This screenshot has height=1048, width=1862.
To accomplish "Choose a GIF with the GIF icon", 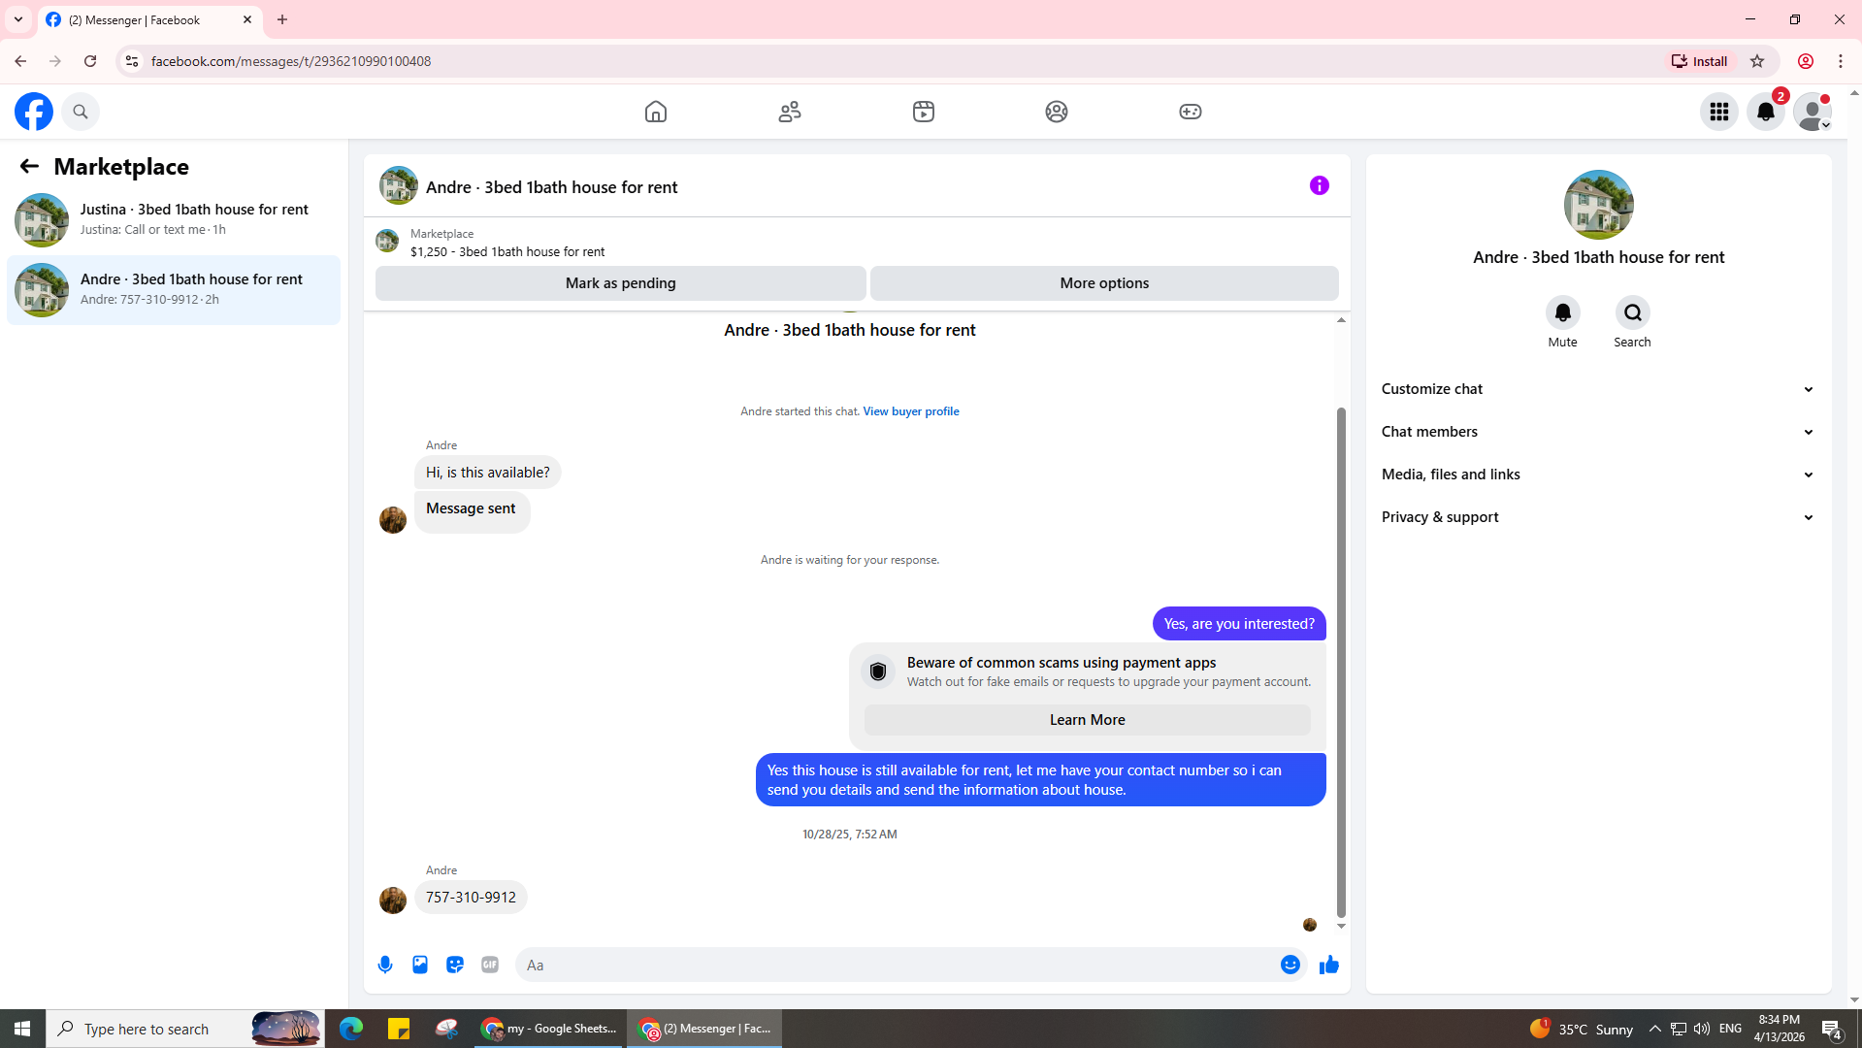I will (x=490, y=965).
